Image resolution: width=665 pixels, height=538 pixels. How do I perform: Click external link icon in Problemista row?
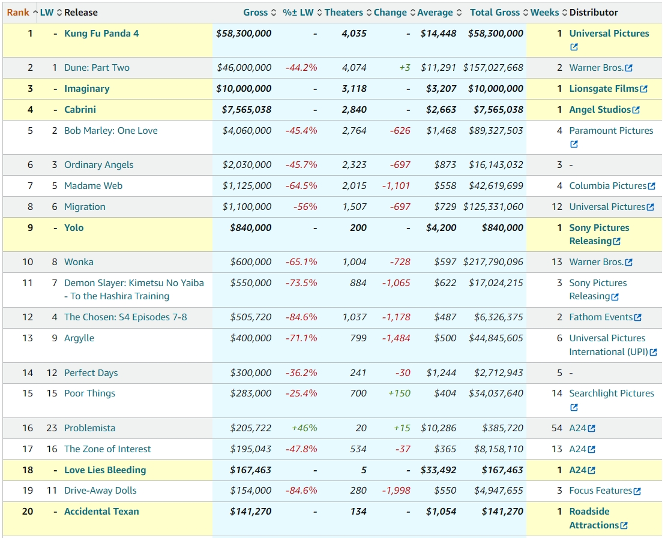(x=592, y=429)
